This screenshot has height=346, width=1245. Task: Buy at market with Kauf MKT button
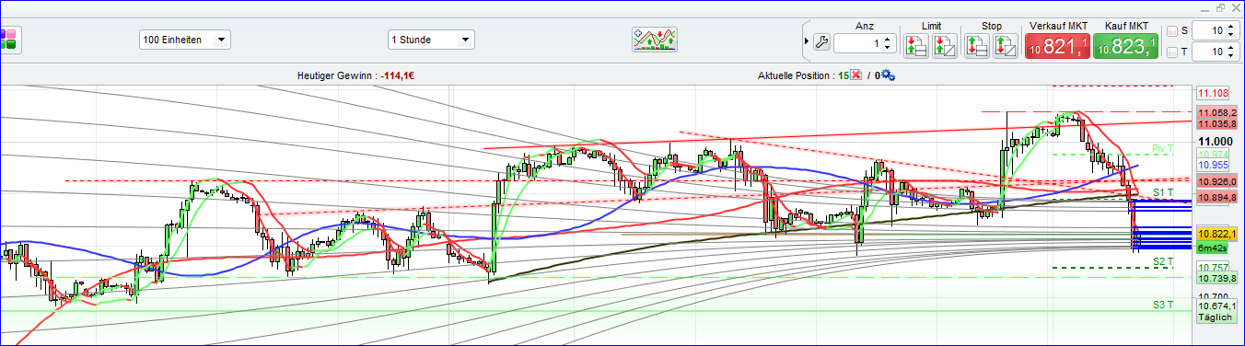1126,47
